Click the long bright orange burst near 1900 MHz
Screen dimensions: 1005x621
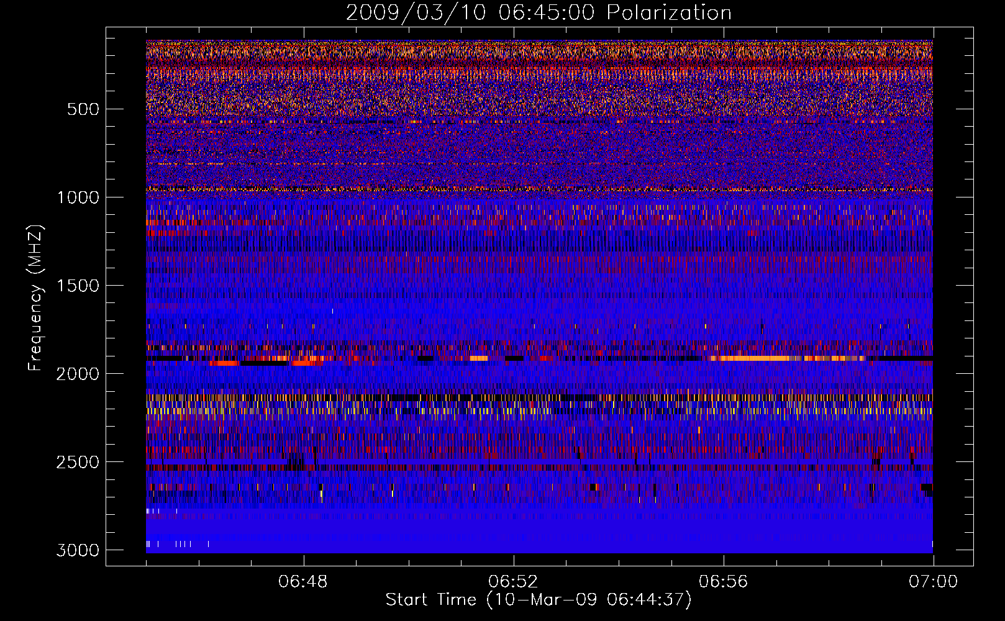pyautogui.click(x=788, y=358)
